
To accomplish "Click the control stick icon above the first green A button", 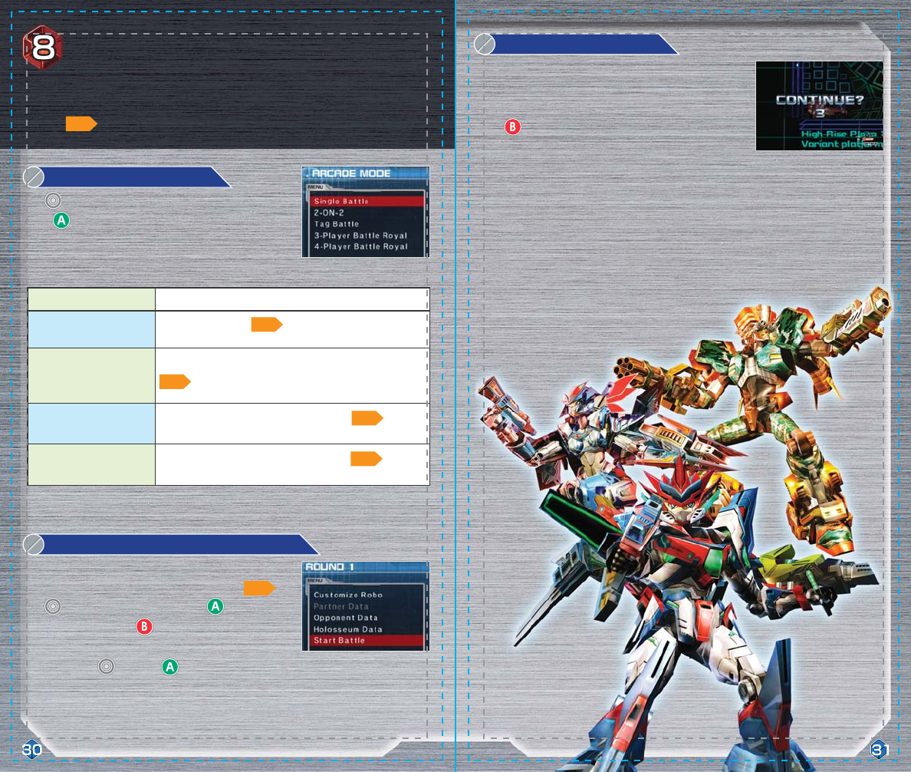I will [x=53, y=200].
